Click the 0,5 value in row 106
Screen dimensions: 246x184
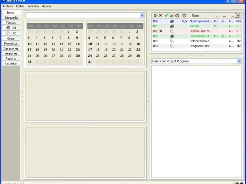coord(184,21)
